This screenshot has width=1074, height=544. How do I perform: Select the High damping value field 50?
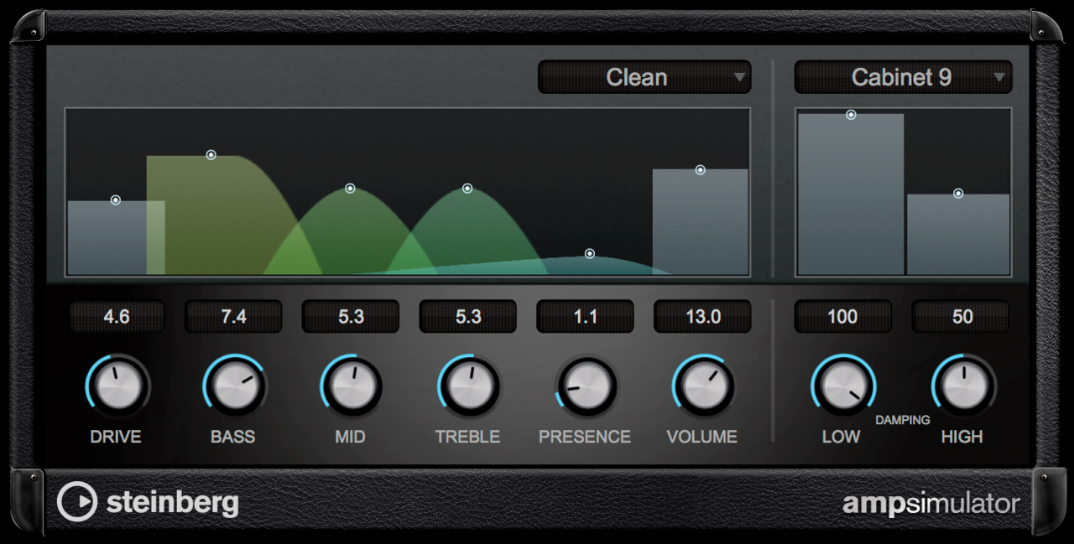point(962,317)
